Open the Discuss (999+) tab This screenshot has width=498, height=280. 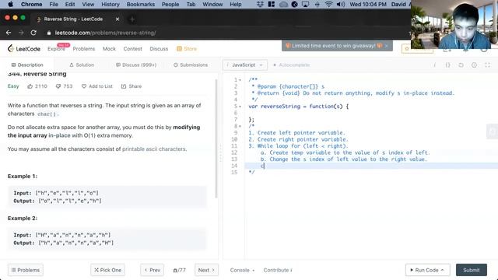136,65
